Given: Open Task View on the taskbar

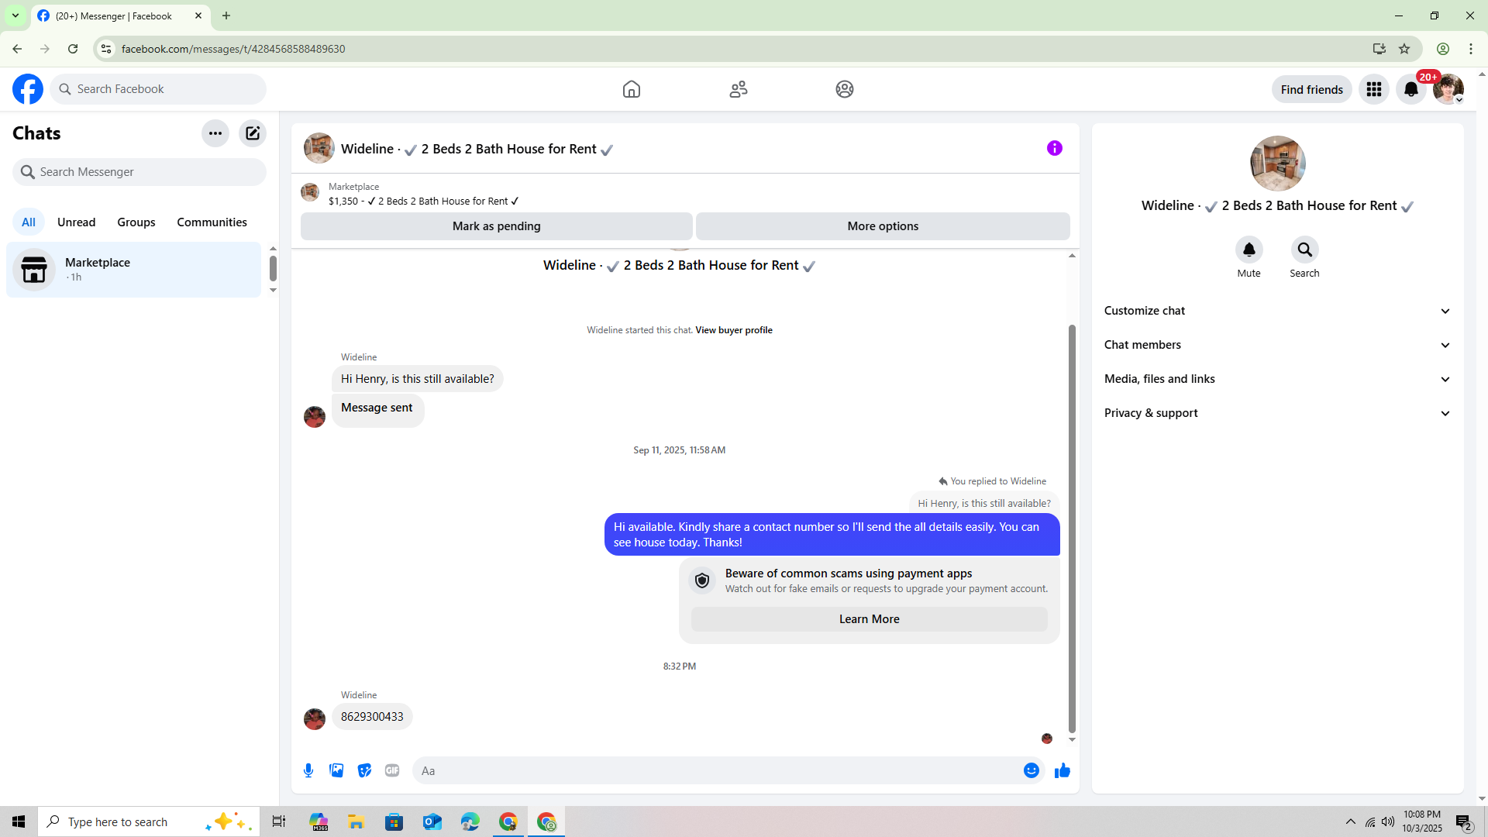Looking at the screenshot, I should (279, 821).
